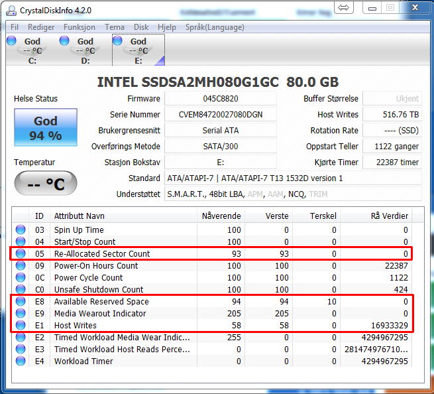This screenshot has width=434, height=394.
Task: Select the Power-On Hours Count row
Action: [x=212, y=265]
